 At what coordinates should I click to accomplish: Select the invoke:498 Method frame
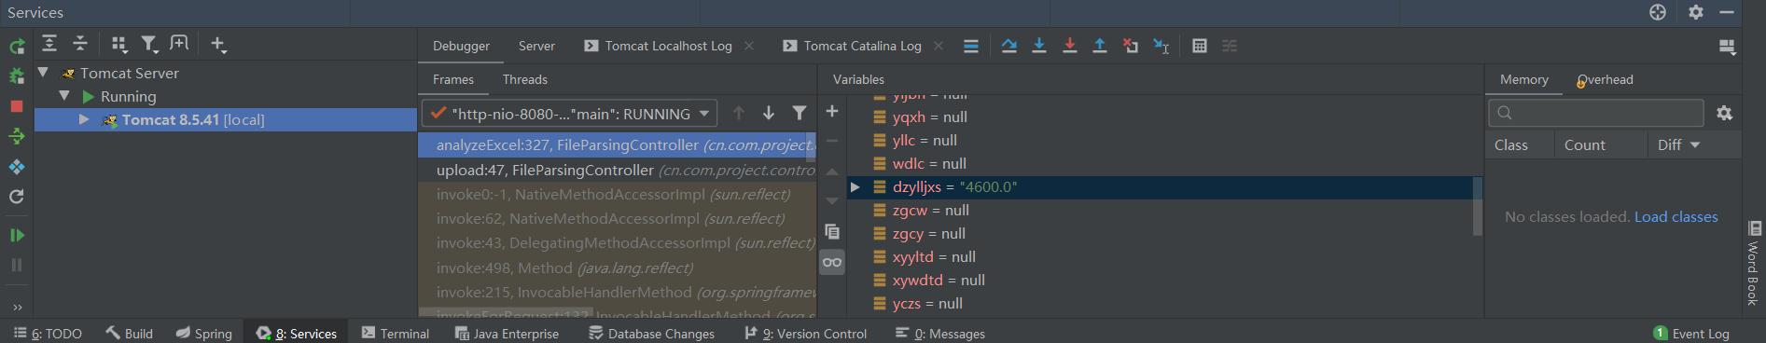(x=618, y=268)
